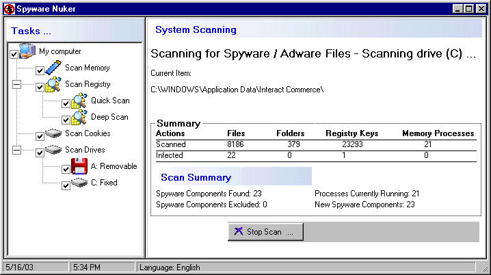
Task: Select the Scan Drives tree label
Action: click(x=85, y=150)
